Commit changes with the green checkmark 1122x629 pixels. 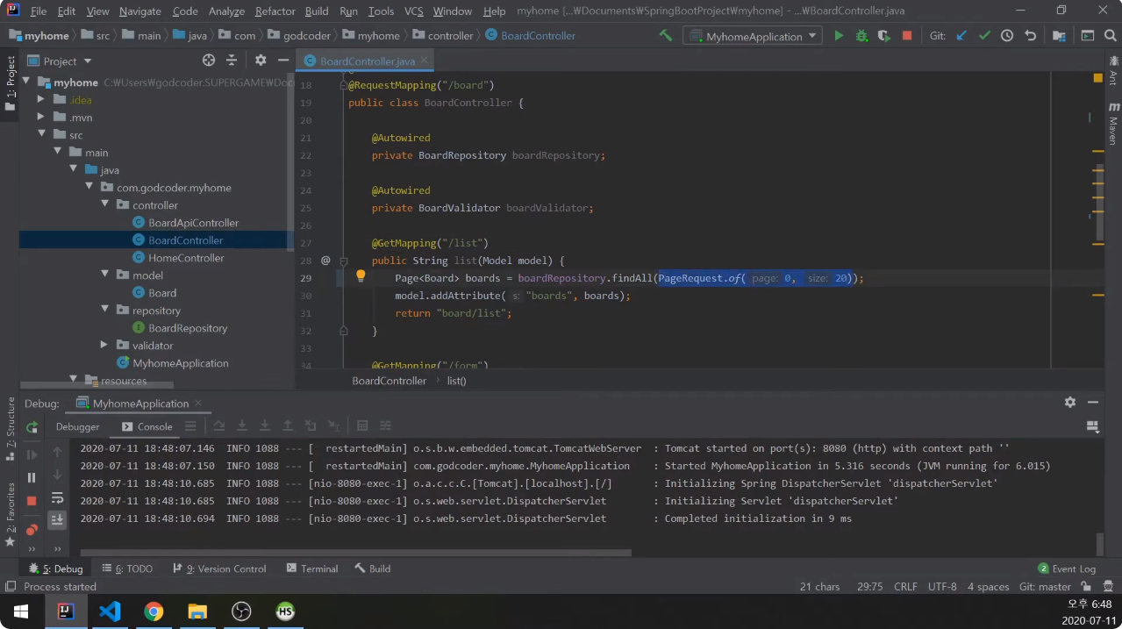click(984, 36)
